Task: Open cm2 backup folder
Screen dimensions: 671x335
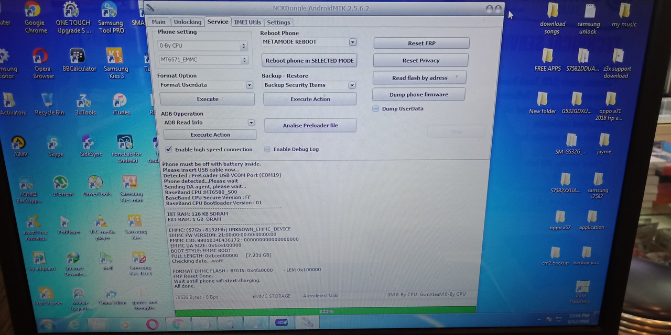Action: click(555, 256)
